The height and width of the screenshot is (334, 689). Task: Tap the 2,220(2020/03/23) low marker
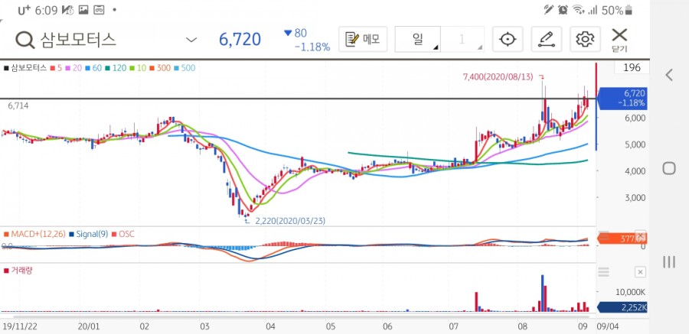point(290,221)
